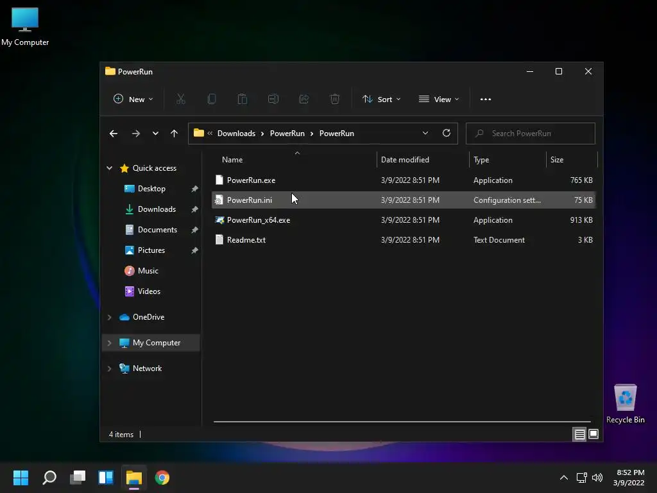
Task: Sort by the Name column header
Action: [x=232, y=160]
